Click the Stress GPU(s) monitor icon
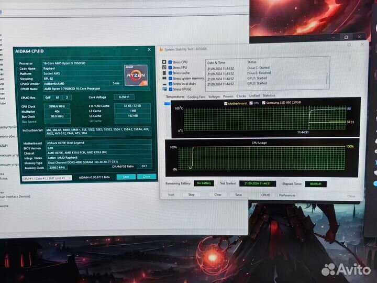The width and height of the screenshot is (377, 283). pos(165,89)
